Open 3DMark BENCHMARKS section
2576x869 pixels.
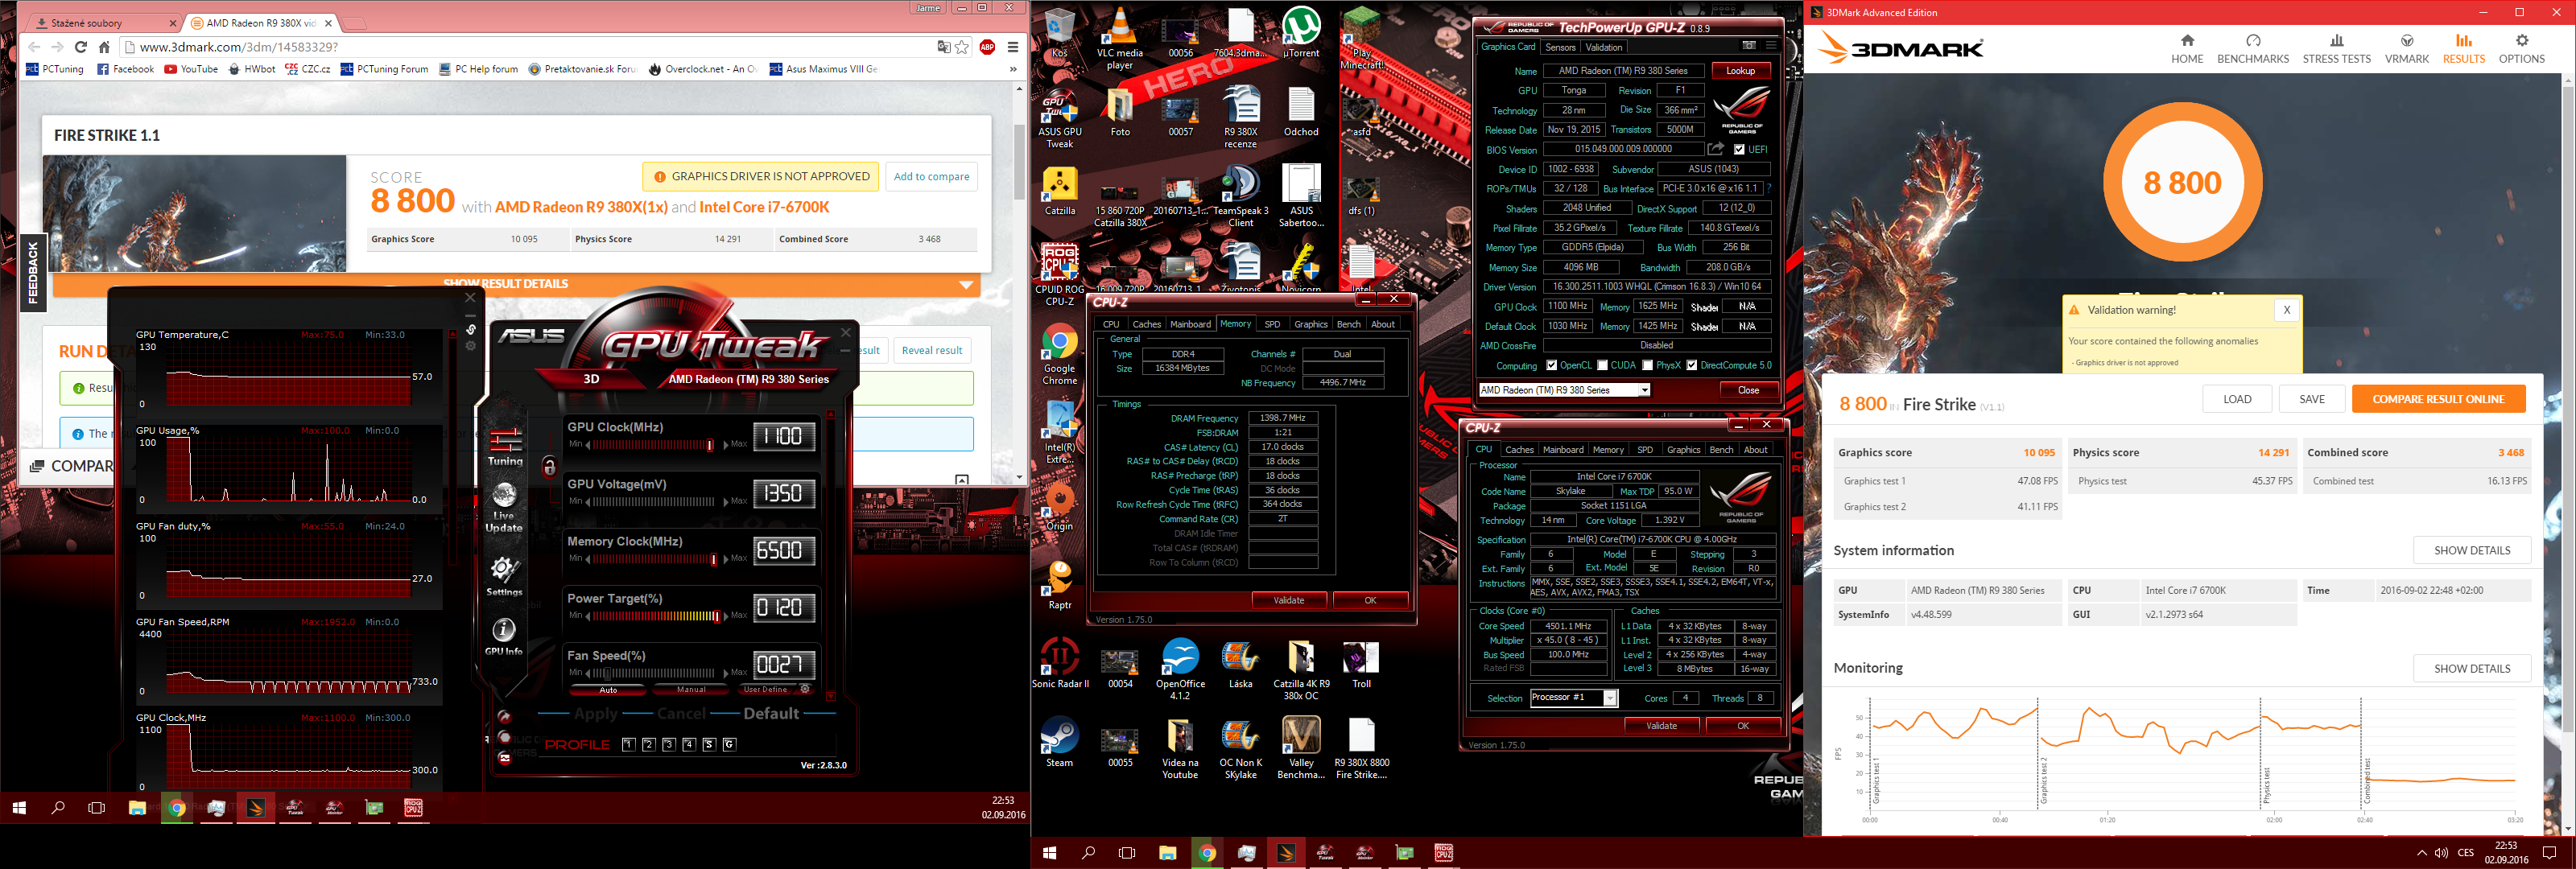(2253, 49)
